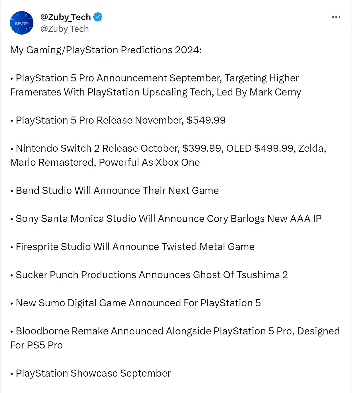This screenshot has width=360, height=393.
Task: Click the blue verified badge icon
Action: (98, 17)
